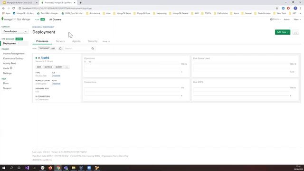Open the AWS bookmark folder
The image size is (304, 171).
[195, 13]
